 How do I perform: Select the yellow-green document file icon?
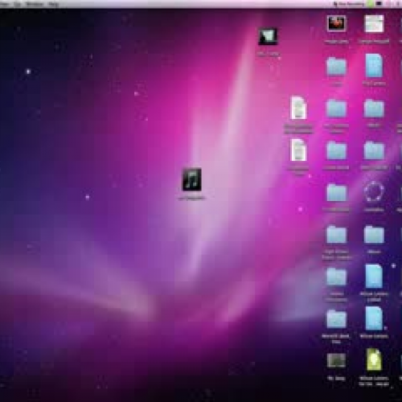point(374,359)
